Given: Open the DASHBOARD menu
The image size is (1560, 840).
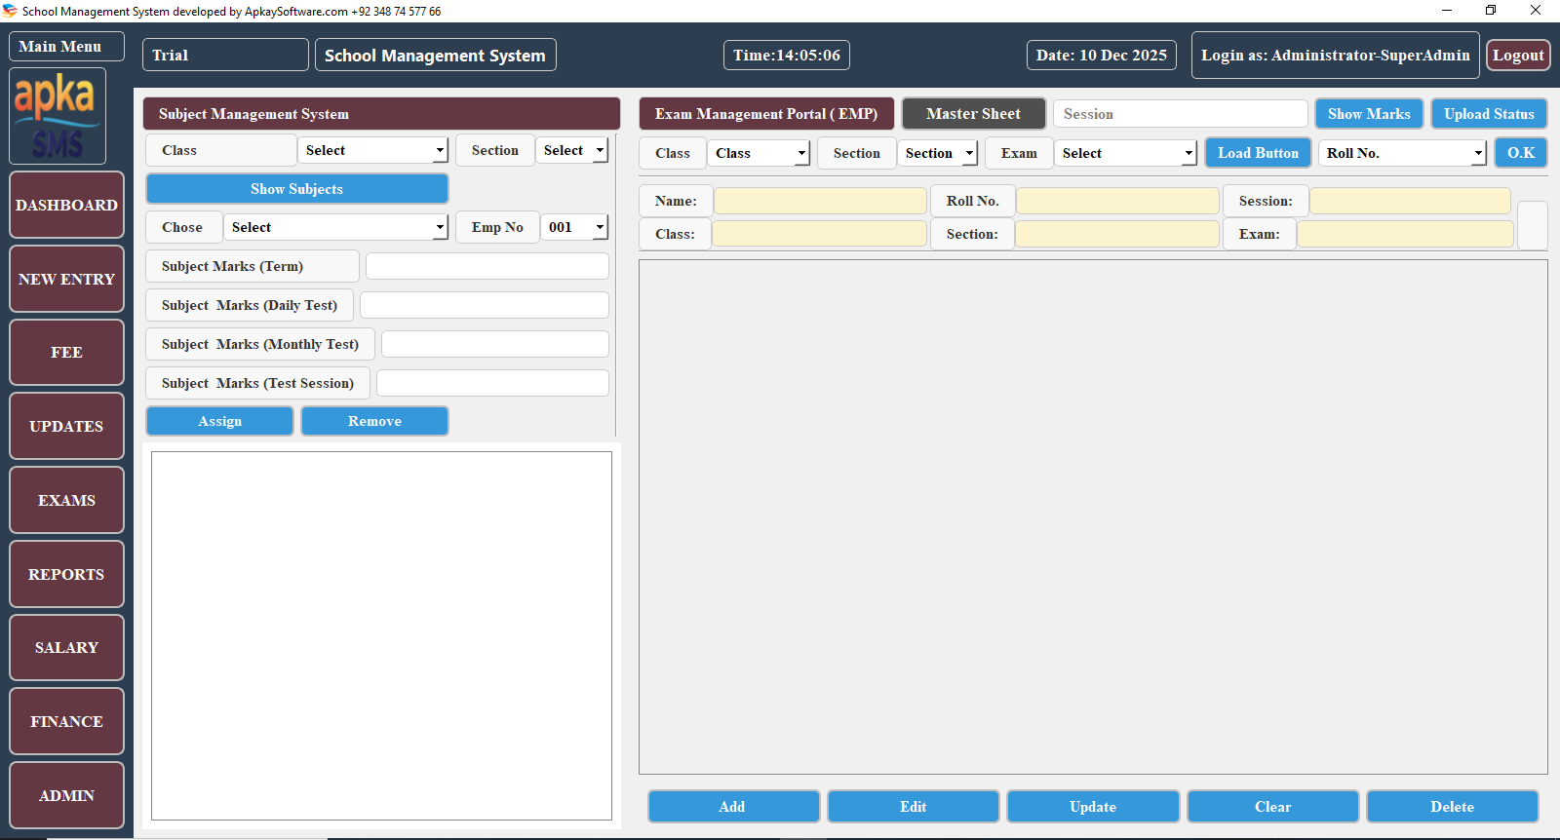Looking at the screenshot, I should tap(66, 205).
